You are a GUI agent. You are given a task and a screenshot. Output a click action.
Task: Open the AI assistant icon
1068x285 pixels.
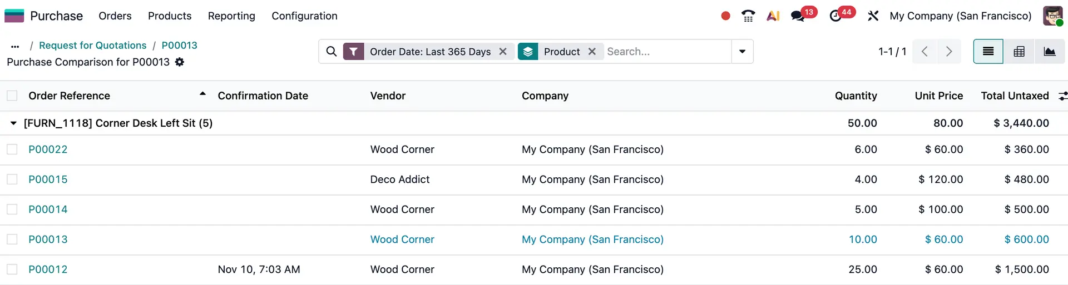point(773,16)
